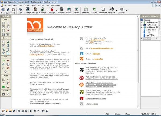Click the scissors cut icon in the Edit section
The width and height of the screenshot is (161, 116).
click(x=3, y=64)
